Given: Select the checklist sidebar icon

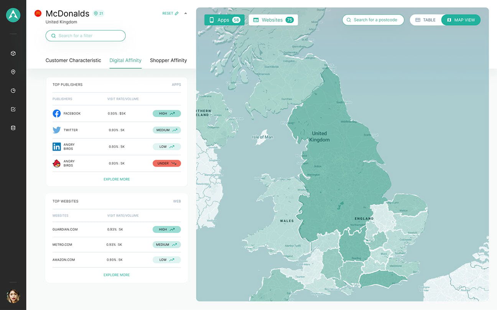Looking at the screenshot, I should [13, 109].
